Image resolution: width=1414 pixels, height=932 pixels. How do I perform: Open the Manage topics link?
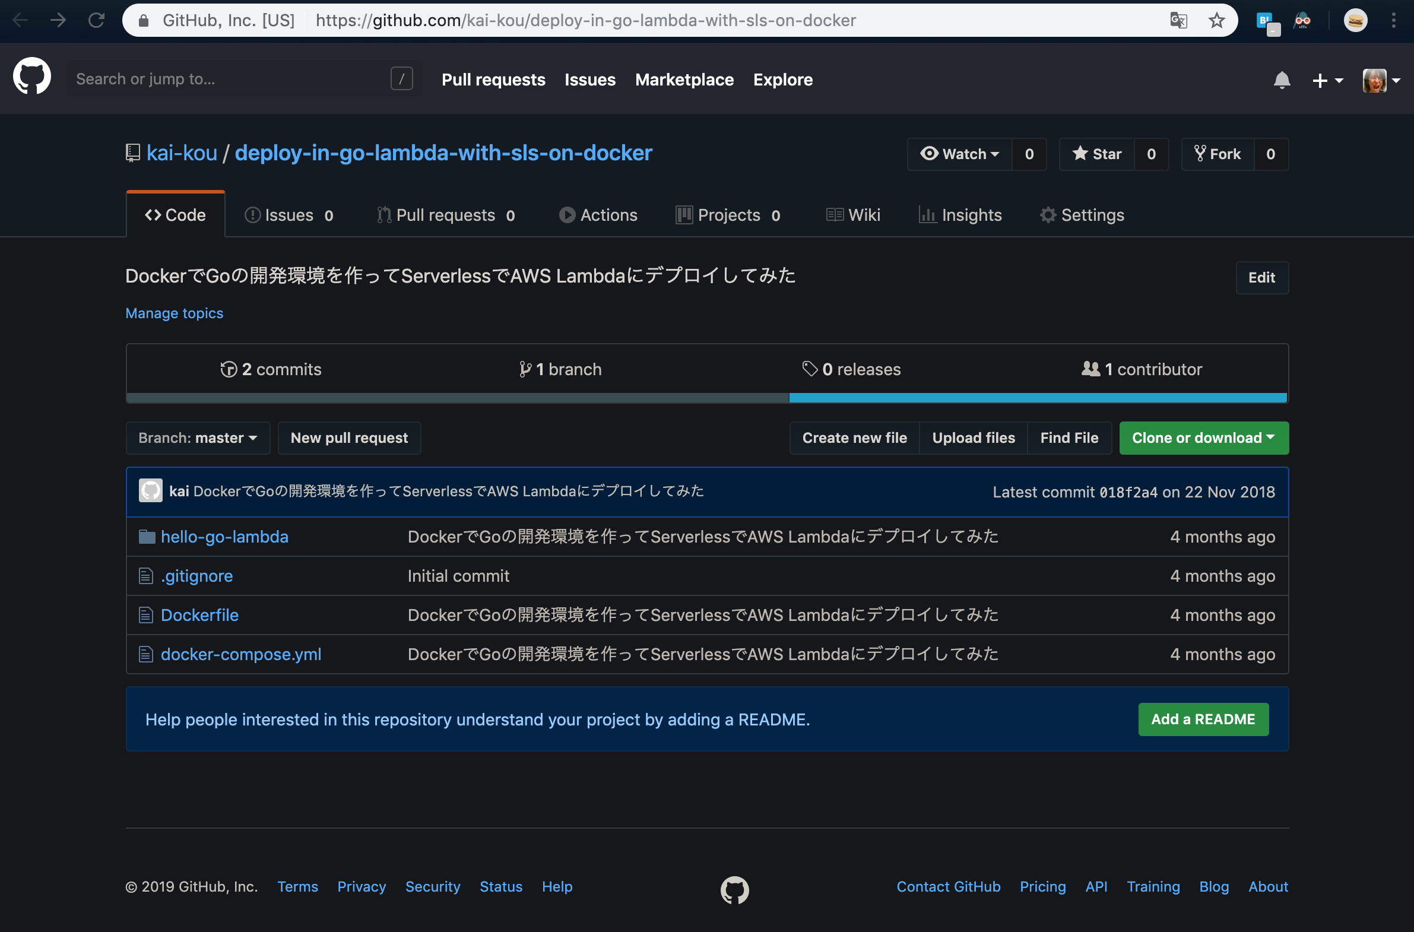174,313
